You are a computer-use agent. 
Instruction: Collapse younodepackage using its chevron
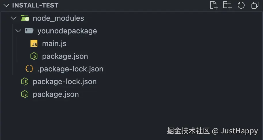(x=18, y=31)
